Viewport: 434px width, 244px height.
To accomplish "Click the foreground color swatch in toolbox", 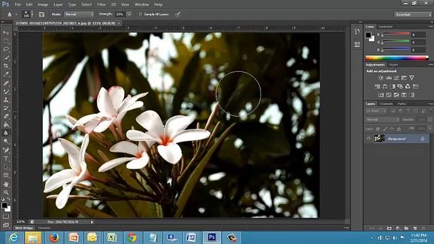I will [4, 205].
